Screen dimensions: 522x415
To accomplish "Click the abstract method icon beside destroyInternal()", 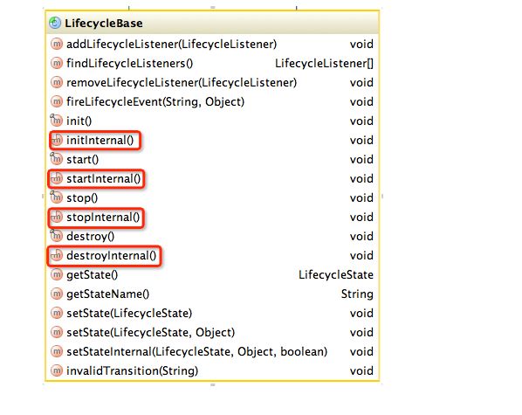I will coord(57,255).
